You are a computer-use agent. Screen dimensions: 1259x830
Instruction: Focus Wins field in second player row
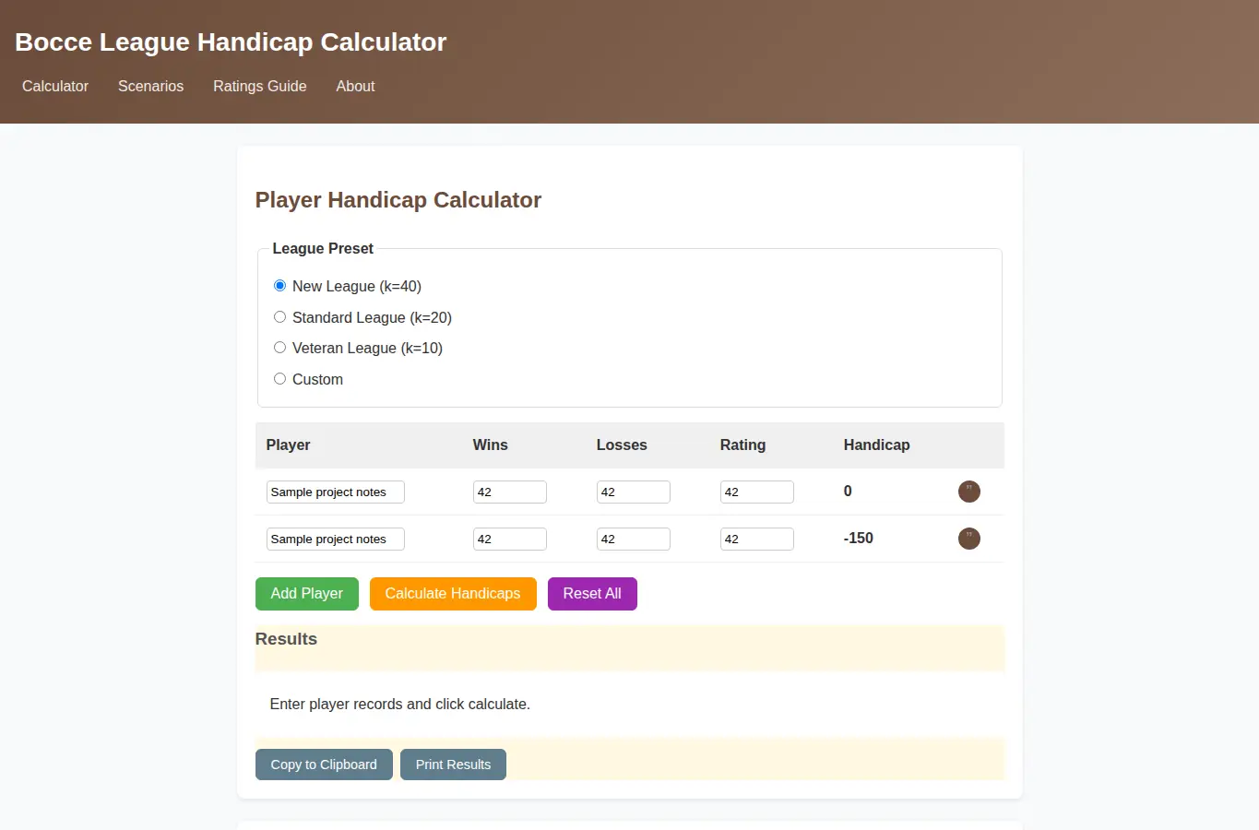coord(510,539)
